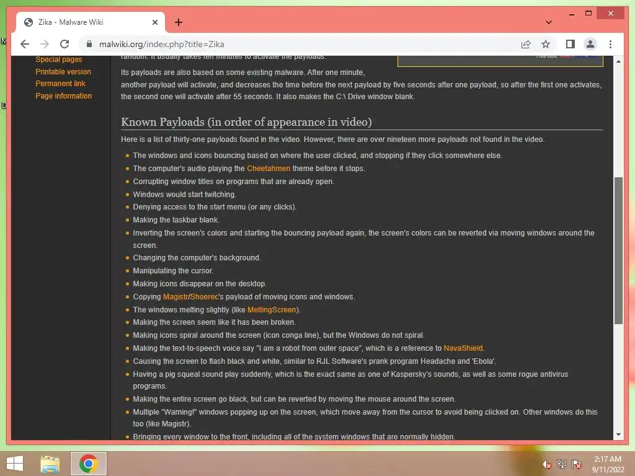This screenshot has width=635, height=476.
Task: Click the address bar URL field
Action: click(x=300, y=44)
